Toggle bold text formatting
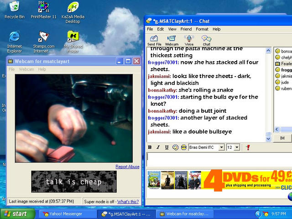 coord(150,147)
